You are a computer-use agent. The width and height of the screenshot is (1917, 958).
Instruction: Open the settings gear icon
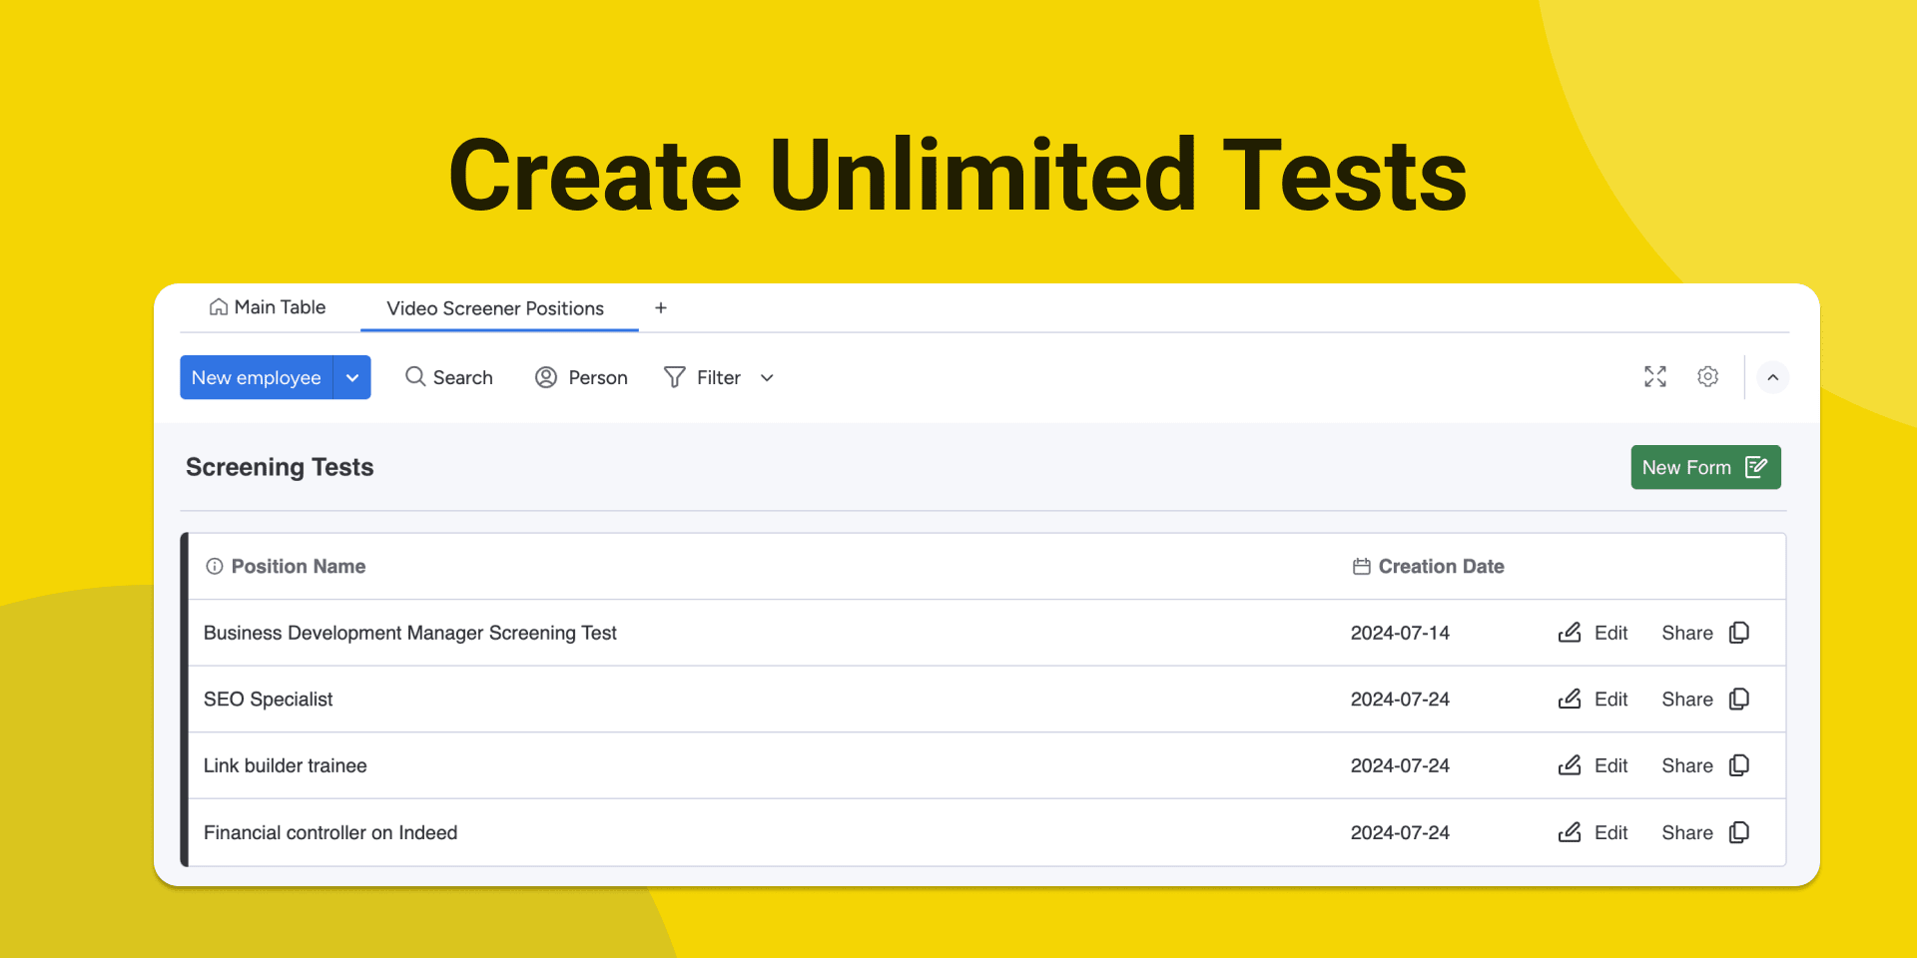click(x=1708, y=376)
